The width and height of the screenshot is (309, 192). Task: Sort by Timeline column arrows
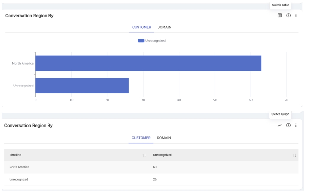coord(144,155)
